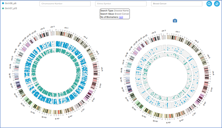
Task: Click chr 22 label on right circos plot
Action: tap(145, 36)
